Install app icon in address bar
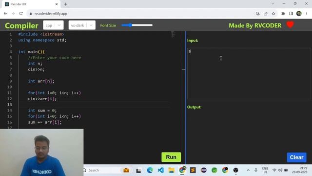Viewport: 312px width, 176px height. tap(258, 14)
